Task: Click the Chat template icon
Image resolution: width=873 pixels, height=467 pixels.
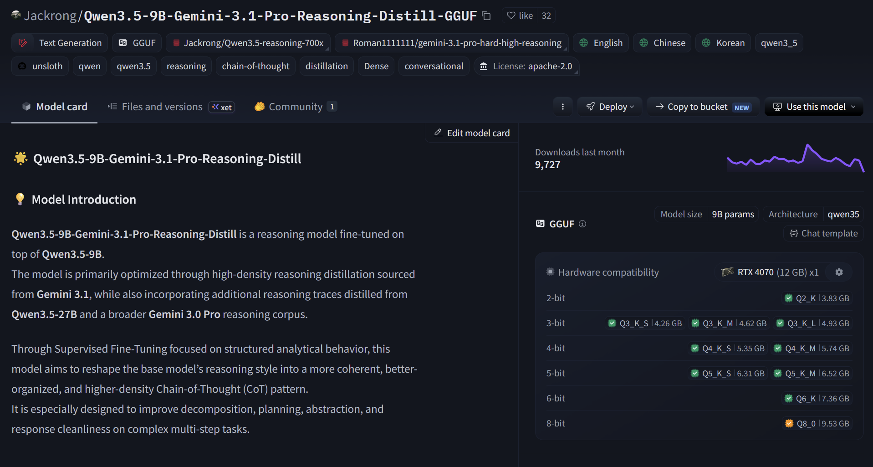Action: 794,233
